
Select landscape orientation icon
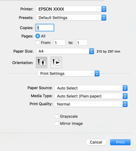coord(56,63)
